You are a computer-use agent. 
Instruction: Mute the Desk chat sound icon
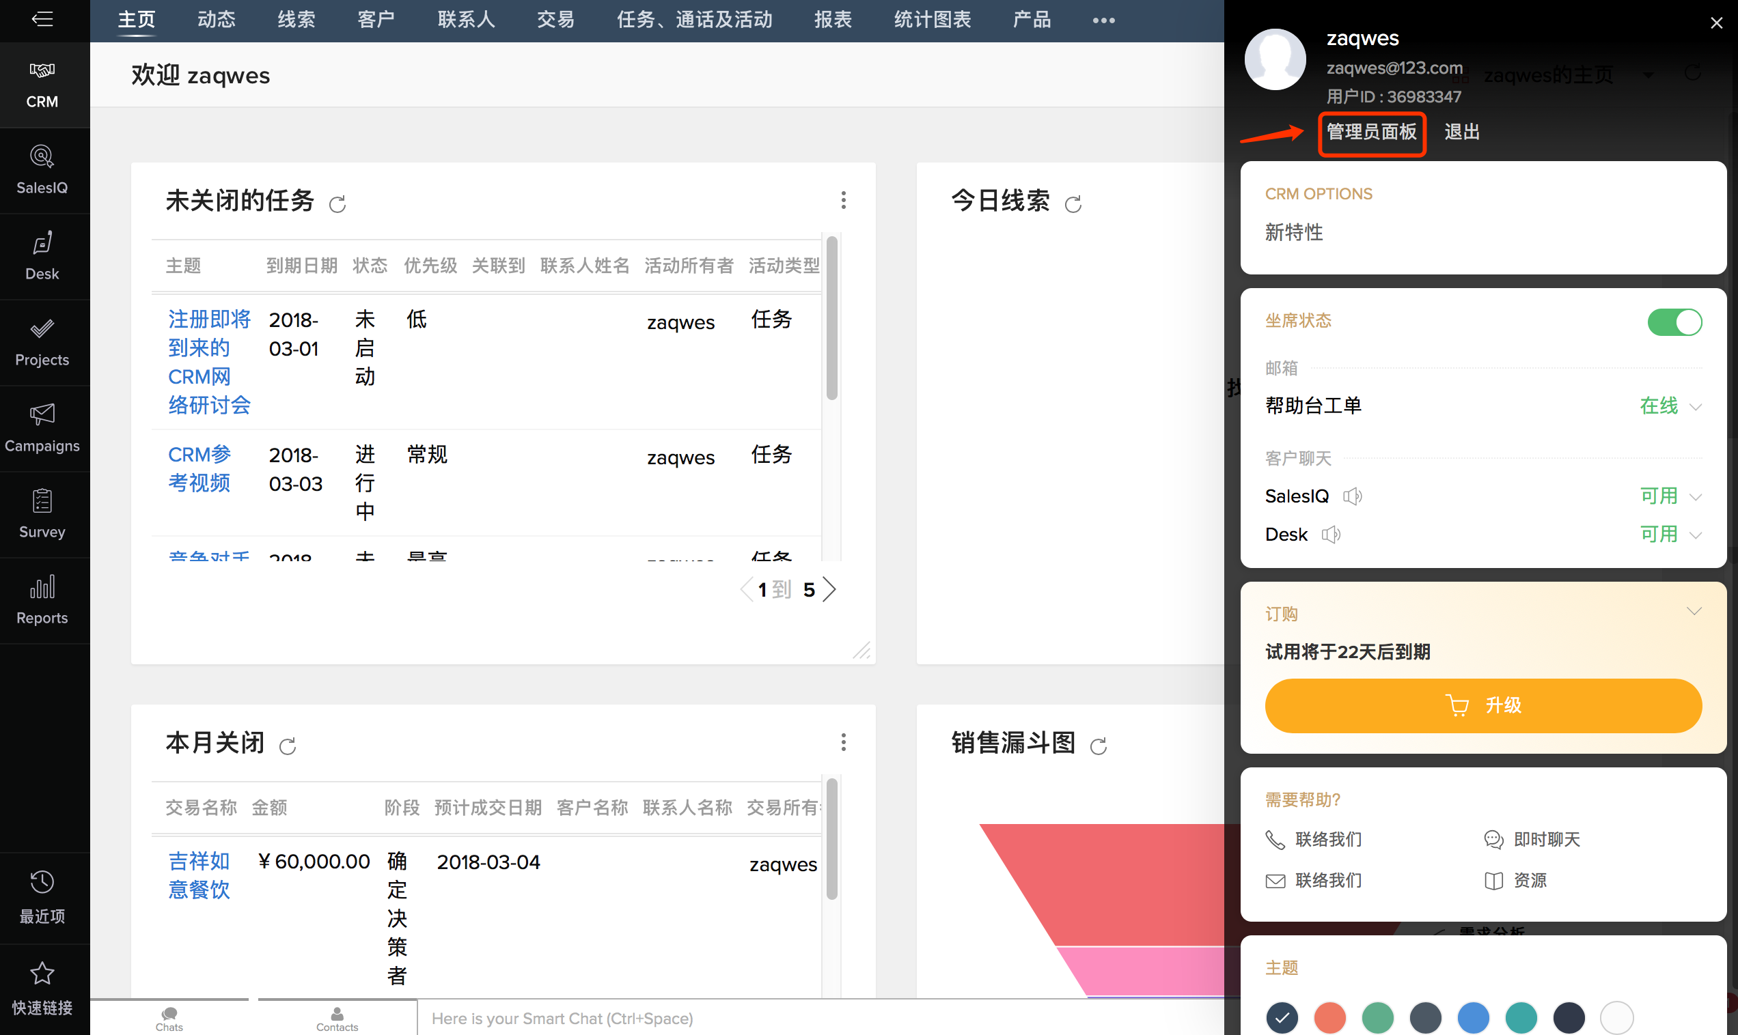[x=1331, y=535]
